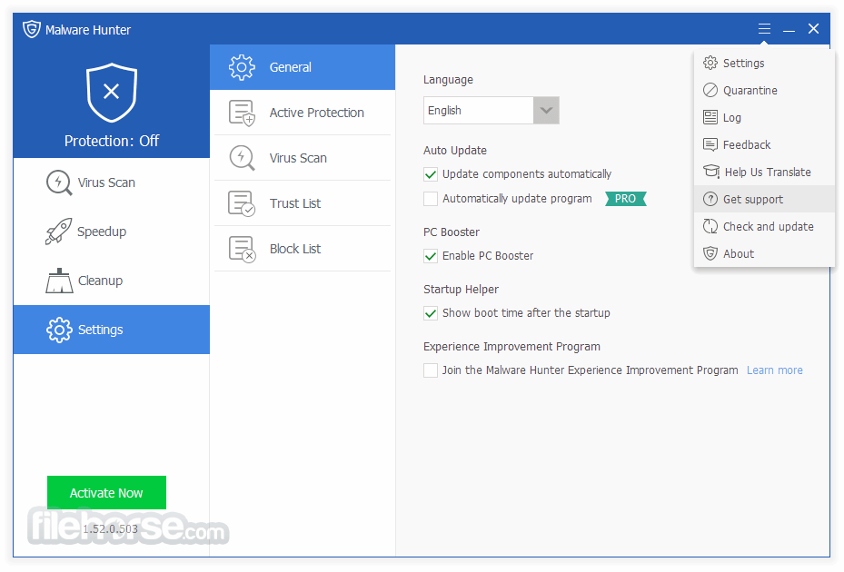The image size is (844, 572).
Task: Select the Block List icon
Action: click(x=242, y=249)
